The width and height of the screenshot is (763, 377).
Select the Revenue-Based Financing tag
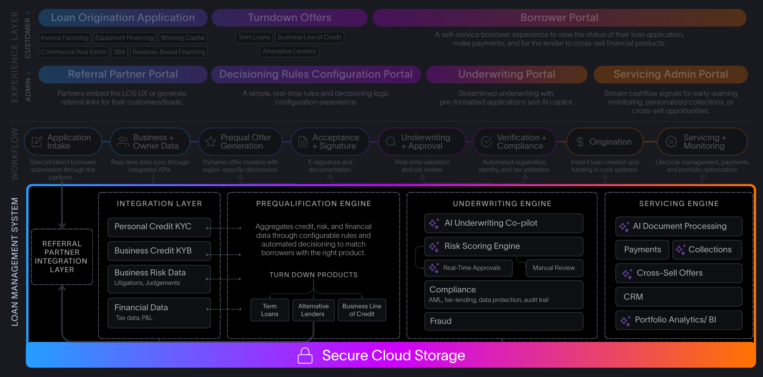[x=169, y=52]
